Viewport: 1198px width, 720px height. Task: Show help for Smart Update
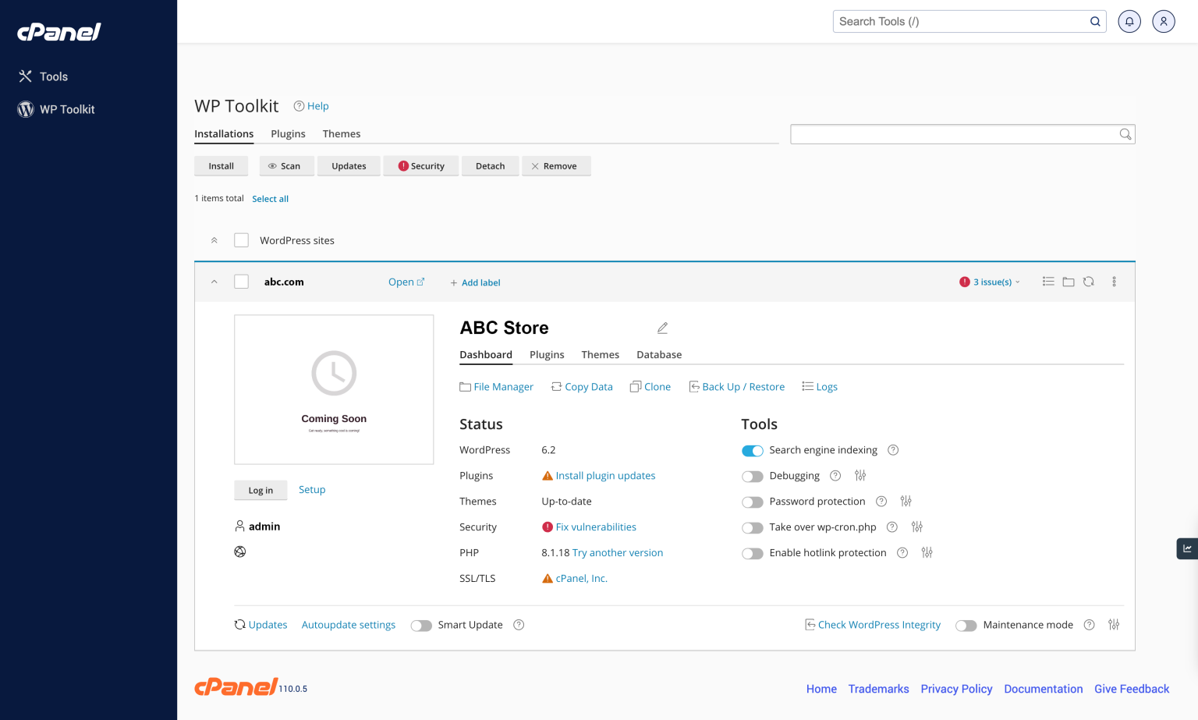click(x=519, y=625)
